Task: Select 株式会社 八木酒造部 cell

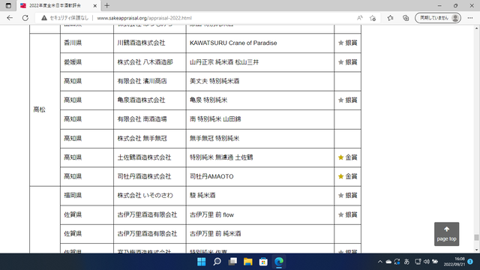Action: click(x=150, y=62)
